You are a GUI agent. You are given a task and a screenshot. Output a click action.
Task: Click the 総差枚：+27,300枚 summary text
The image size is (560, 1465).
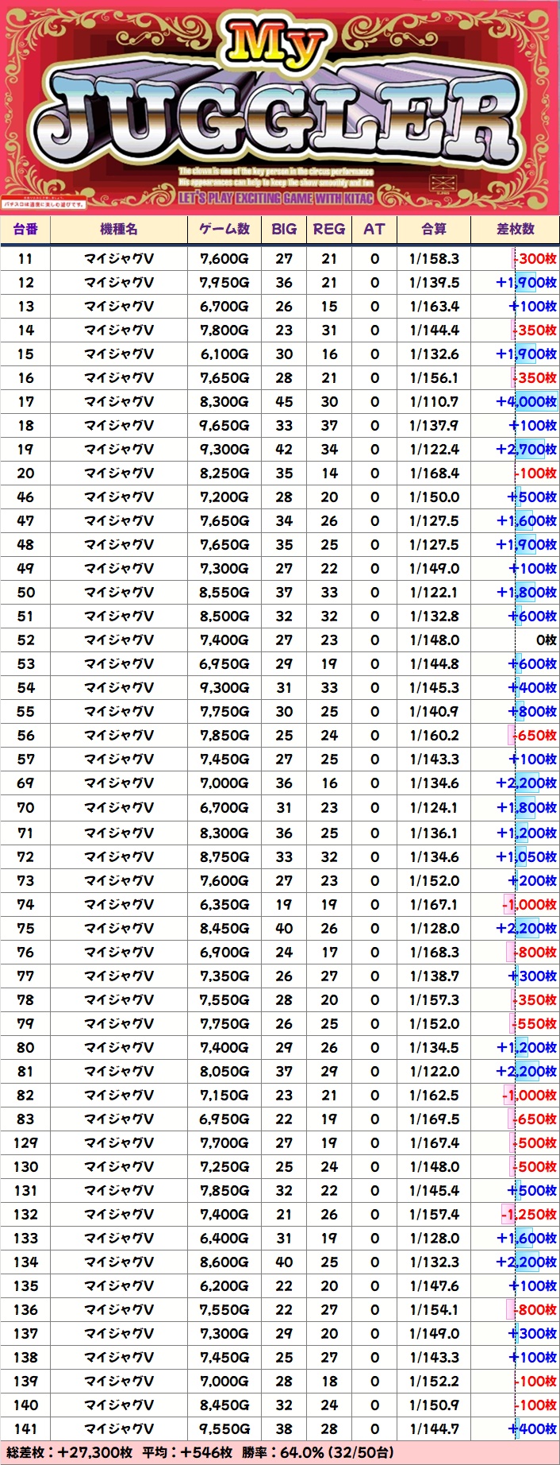tap(69, 1452)
